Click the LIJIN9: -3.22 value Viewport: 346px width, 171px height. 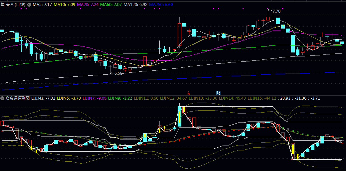click(120, 98)
